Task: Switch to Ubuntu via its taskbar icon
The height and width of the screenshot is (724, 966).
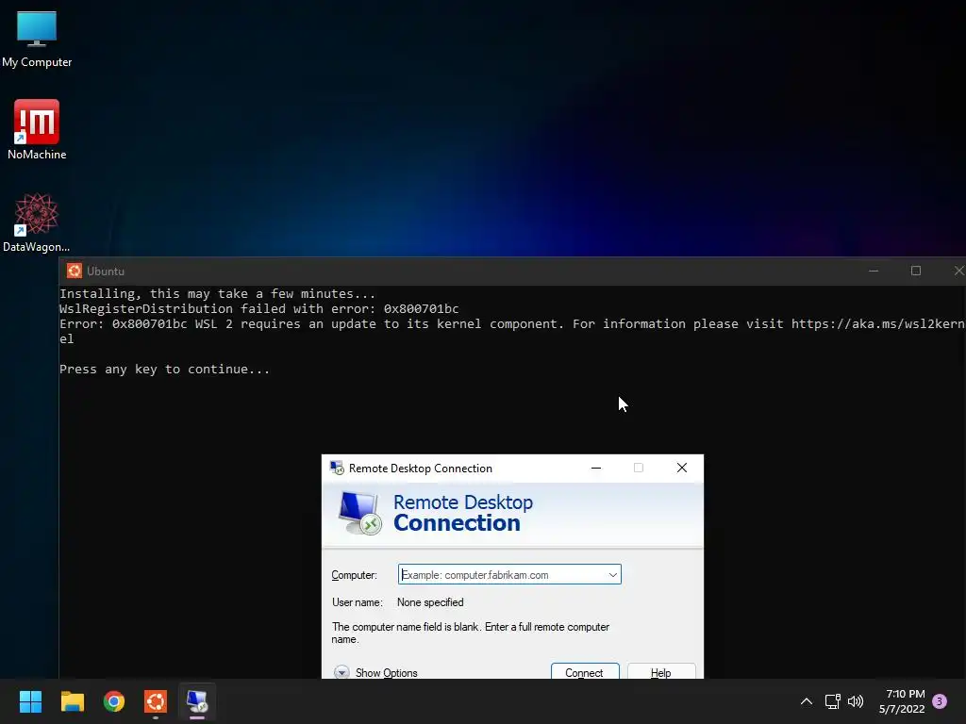Action: point(156,701)
